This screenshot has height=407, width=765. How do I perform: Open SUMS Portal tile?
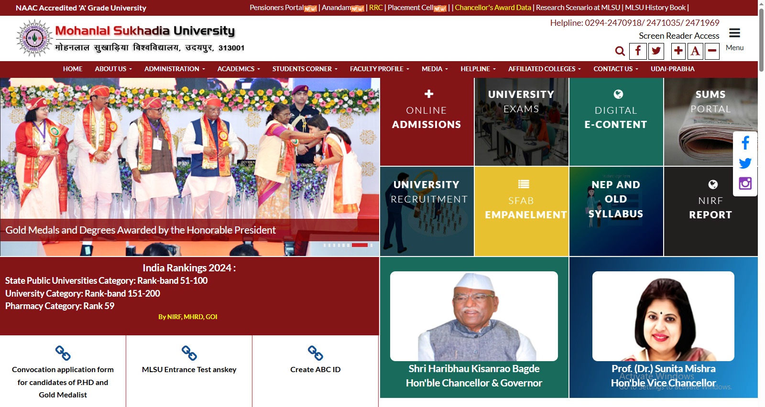click(710, 122)
